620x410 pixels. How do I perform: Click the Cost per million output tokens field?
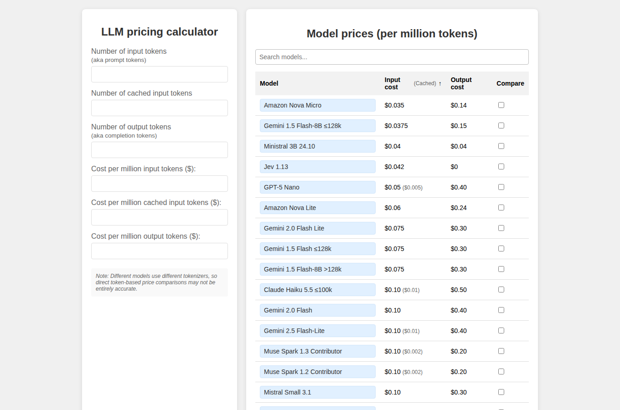pyautogui.click(x=160, y=251)
